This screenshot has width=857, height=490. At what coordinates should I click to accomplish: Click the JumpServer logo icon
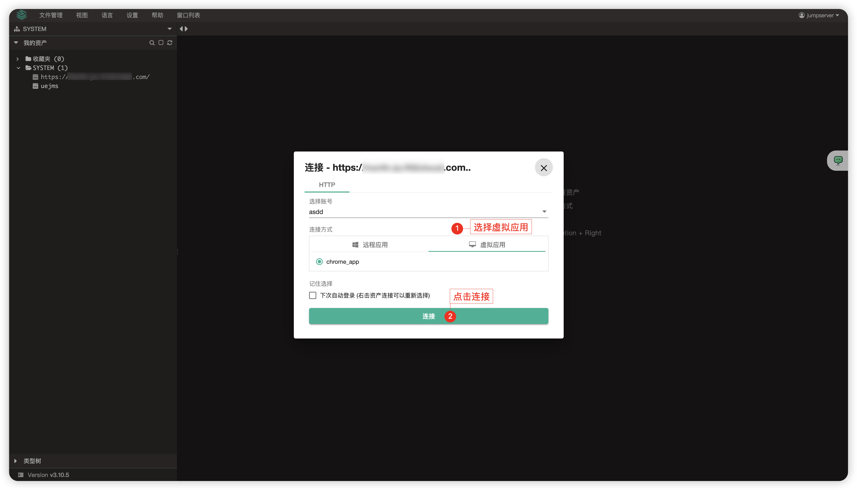[x=21, y=15]
